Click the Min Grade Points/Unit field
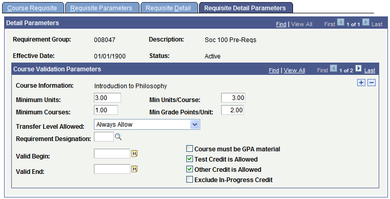390x199 pixels. (x=232, y=110)
